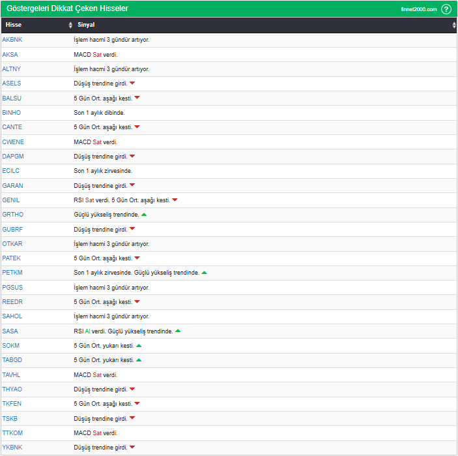Click the green up arrow in PETKM row

(x=205, y=273)
